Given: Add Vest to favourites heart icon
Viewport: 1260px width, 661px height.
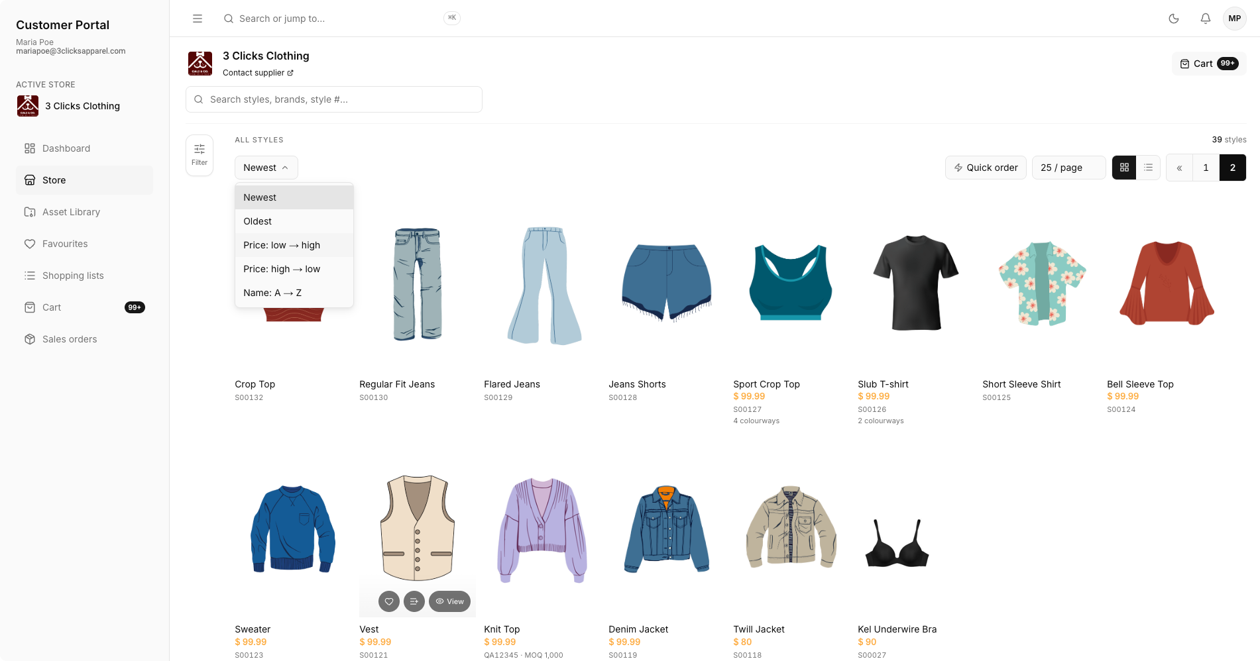Looking at the screenshot, I should click(389, 601).
